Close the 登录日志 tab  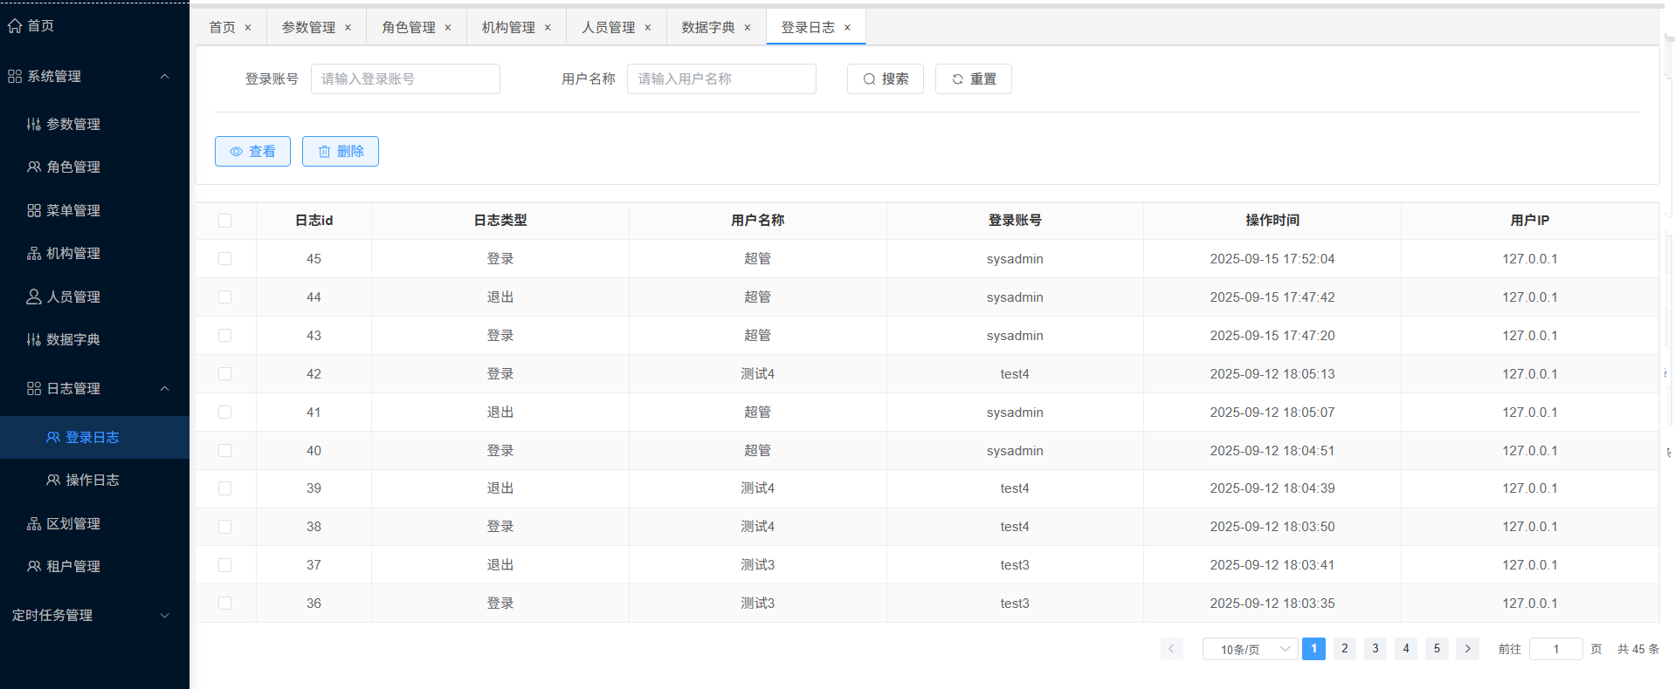(x=847, y=28)
